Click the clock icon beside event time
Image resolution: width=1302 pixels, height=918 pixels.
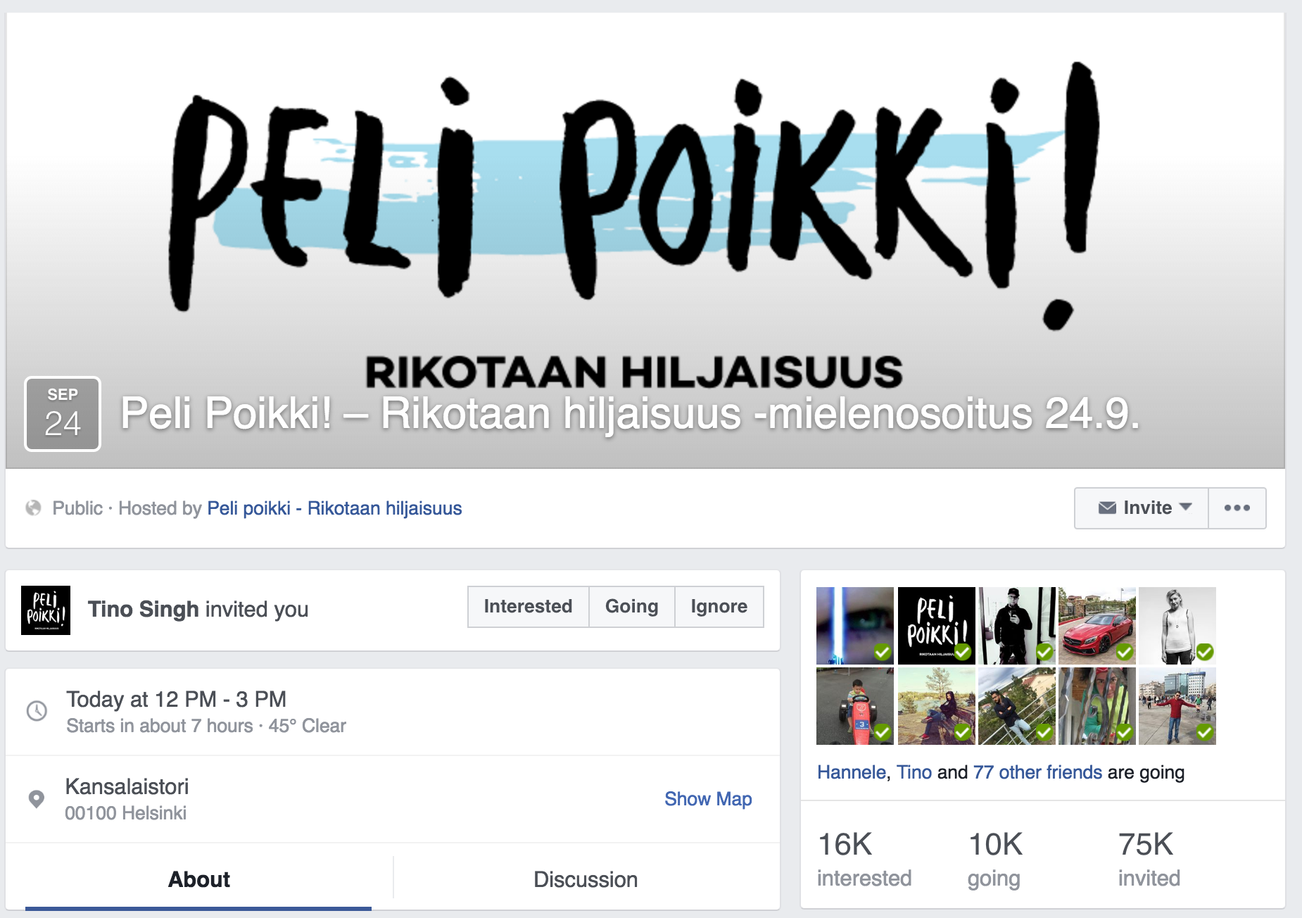coord(37,711)
